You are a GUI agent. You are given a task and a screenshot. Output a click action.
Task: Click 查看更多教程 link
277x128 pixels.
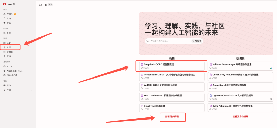[172, 117]
